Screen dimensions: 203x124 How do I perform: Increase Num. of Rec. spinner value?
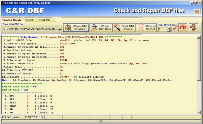point(169,28)
